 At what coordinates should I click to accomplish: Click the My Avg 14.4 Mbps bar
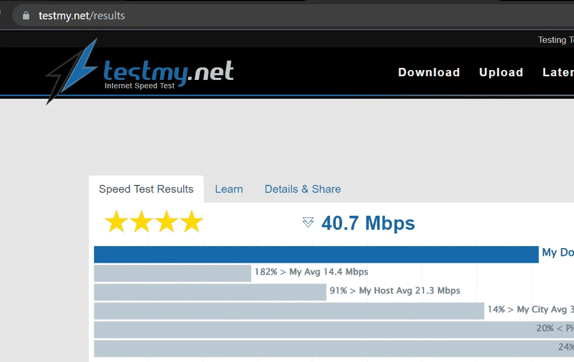[x=172, y=273]
